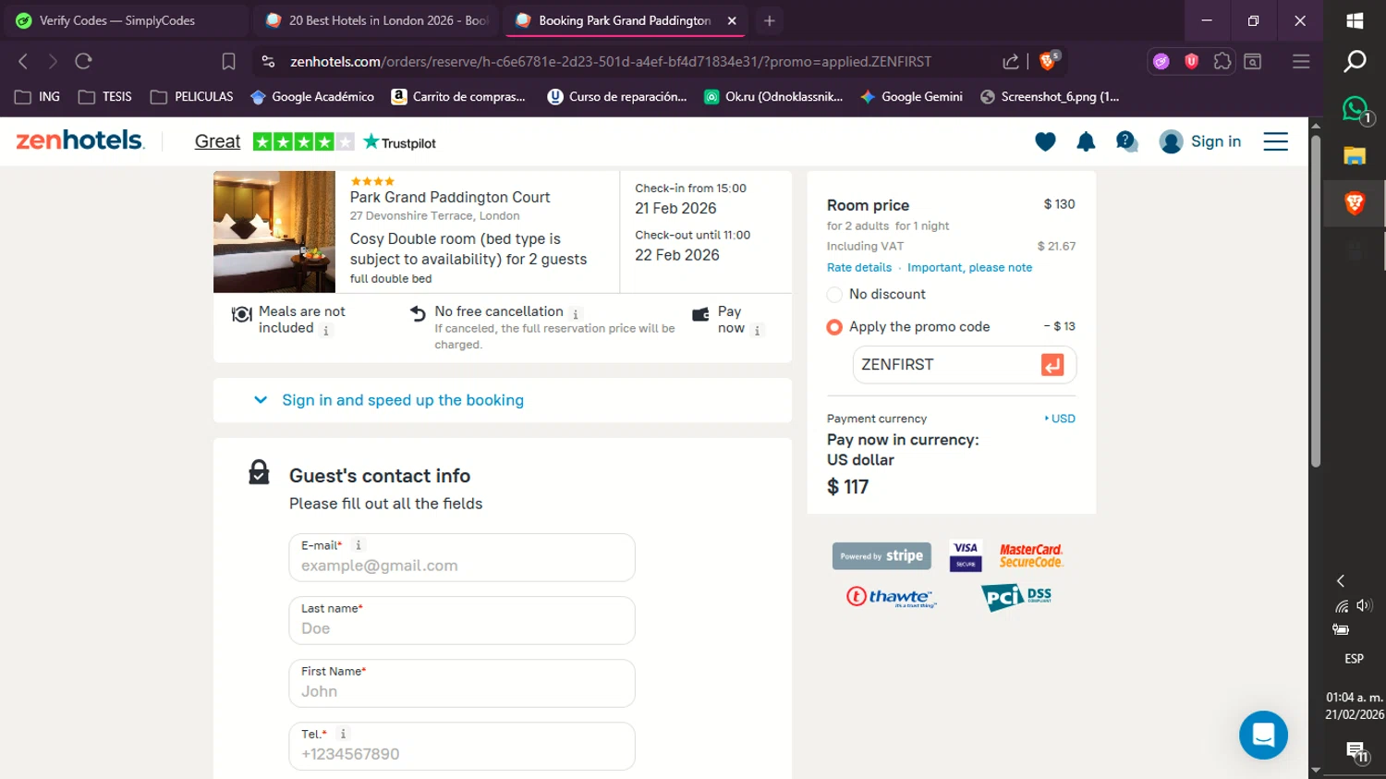Click Brave Shields lion icon in address bar
The width and height of the screenshot is (1386, 779).
pos(1049,61)
